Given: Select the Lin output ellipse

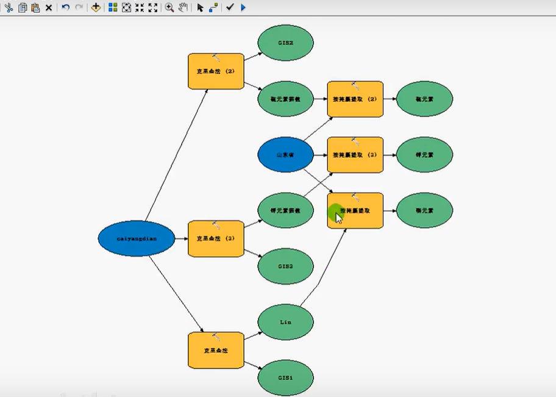Looking at the screenshot, I should point(285,322).
